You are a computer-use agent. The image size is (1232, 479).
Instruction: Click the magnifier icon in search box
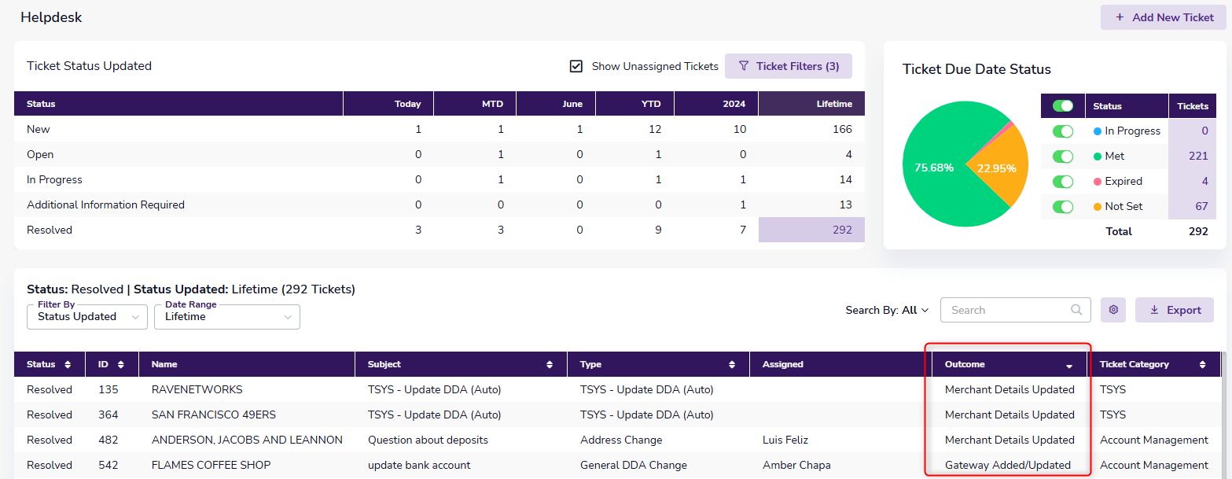click(1076, 310)
